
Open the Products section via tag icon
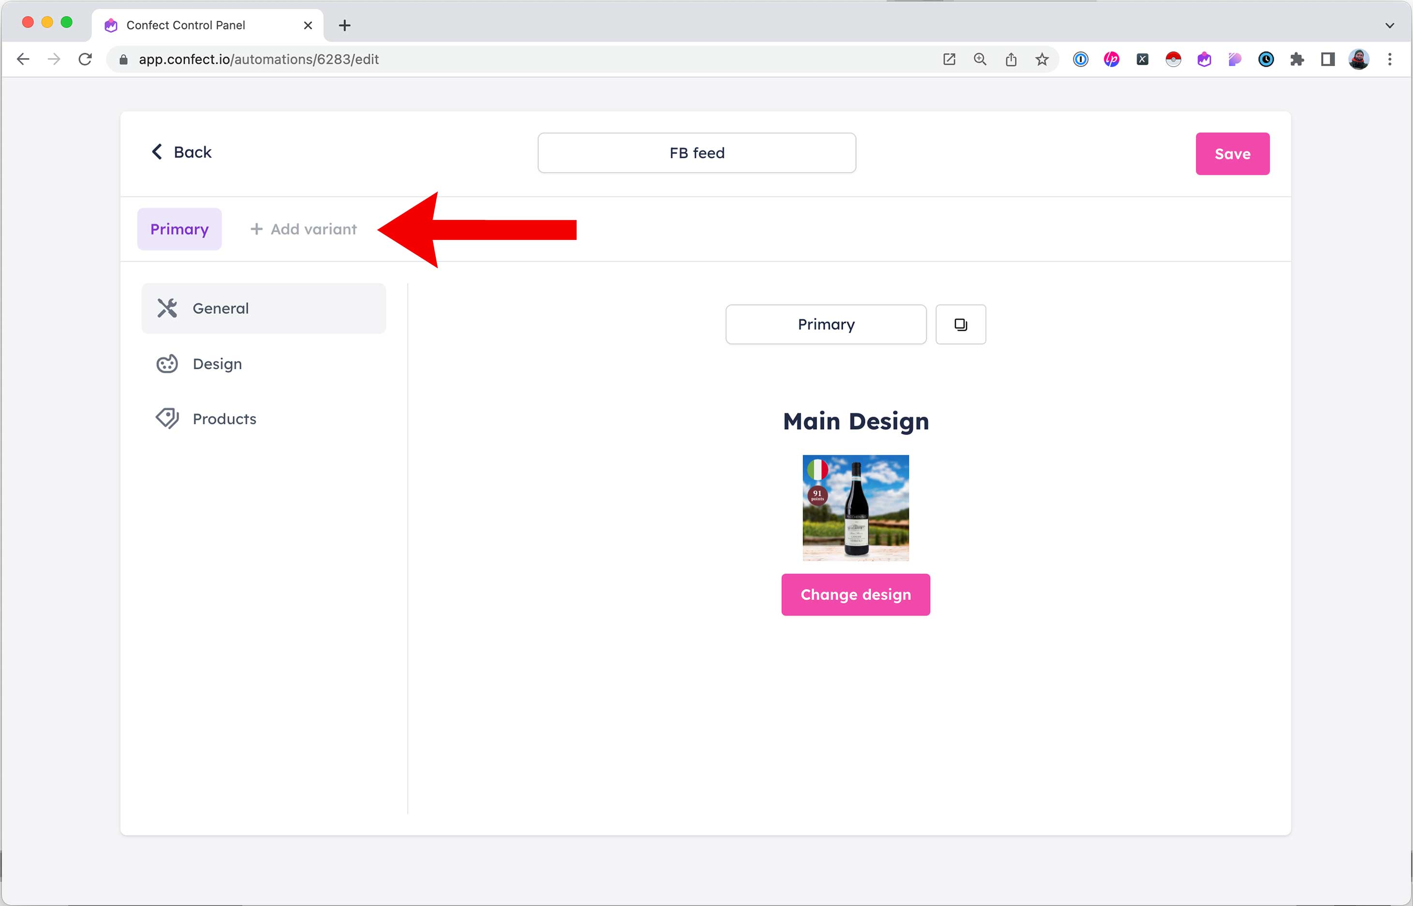pyautogui.click(x=167, y=418)
